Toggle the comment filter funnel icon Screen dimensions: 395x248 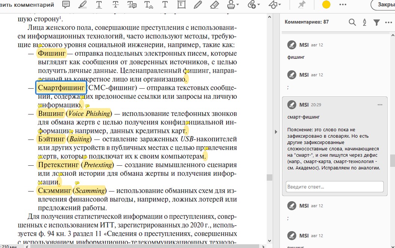377,22
